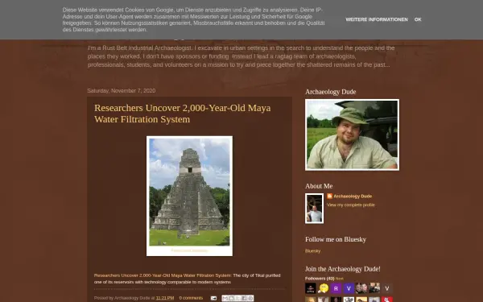
Task: Click the date header Saturday, November 7, 2020
Action: pos(122,90)
